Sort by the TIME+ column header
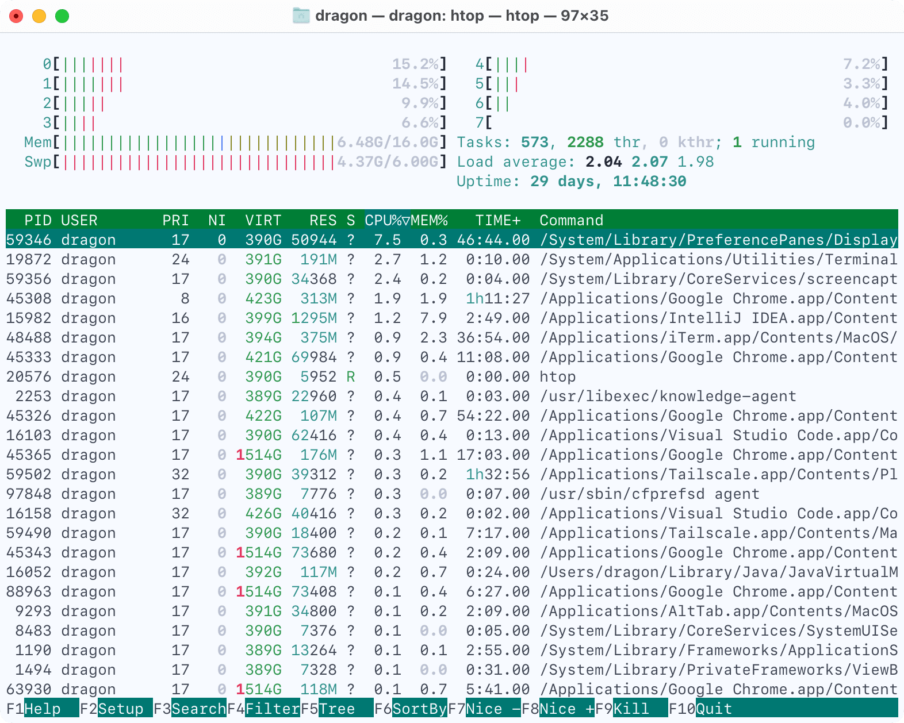 tap(498, 220)
